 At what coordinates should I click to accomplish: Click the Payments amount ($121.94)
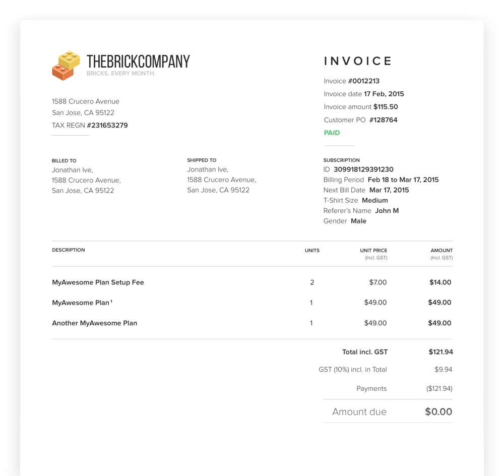(x=439, y=389)
